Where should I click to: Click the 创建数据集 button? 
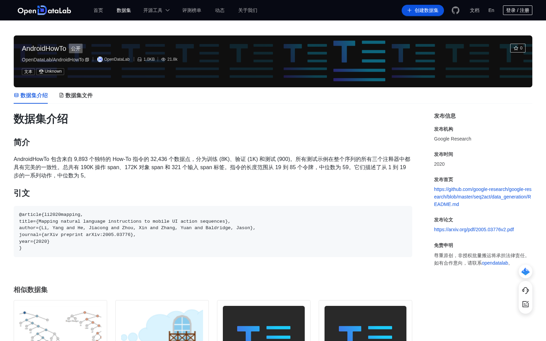coord(423,10)
